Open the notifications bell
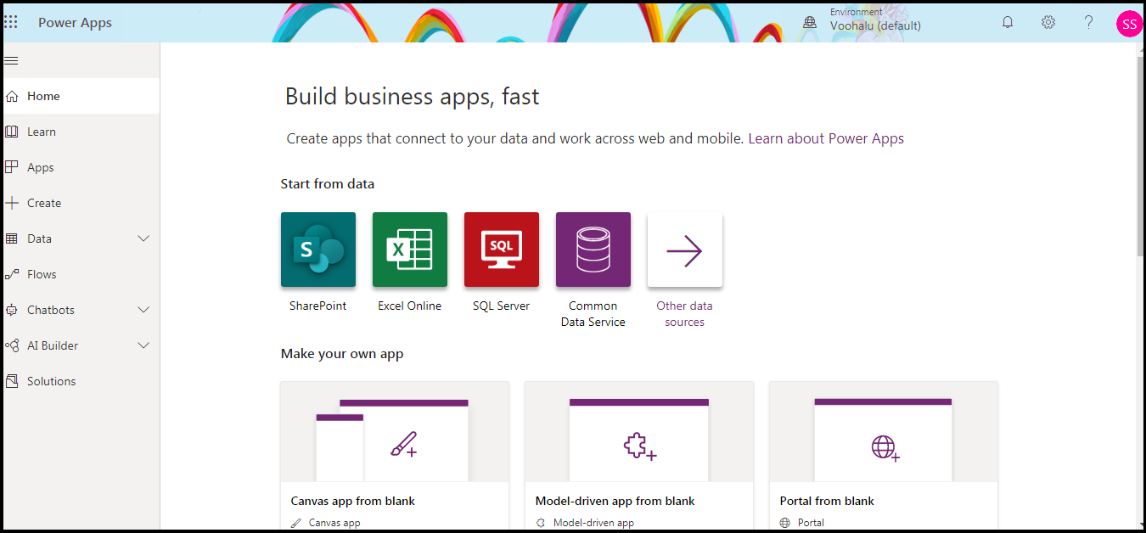Viewport: 1146px width, 533px height. pos(1008,23)
